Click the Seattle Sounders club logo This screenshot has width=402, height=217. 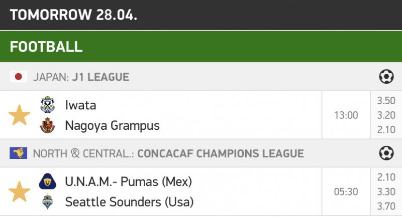(47, 201)
